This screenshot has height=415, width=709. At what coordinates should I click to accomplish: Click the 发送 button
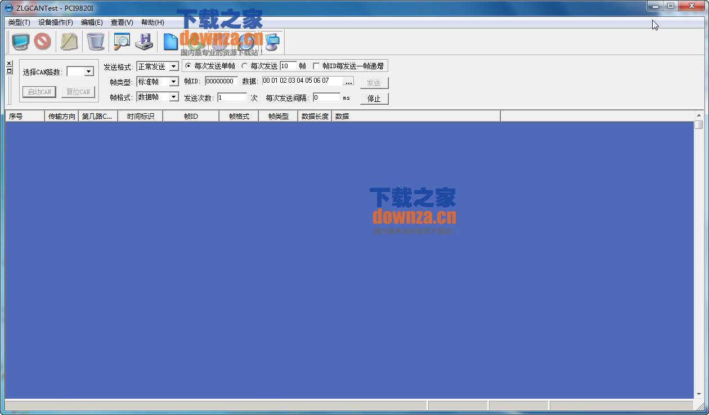click(x=374, y=83)
